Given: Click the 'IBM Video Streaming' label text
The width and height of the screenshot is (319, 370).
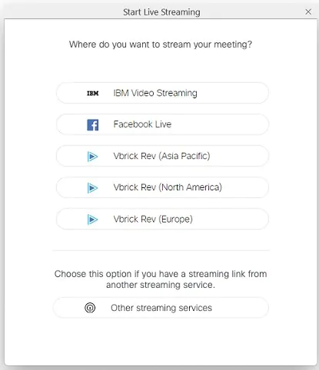Looking at the screenshot, I should coord(155,93).
